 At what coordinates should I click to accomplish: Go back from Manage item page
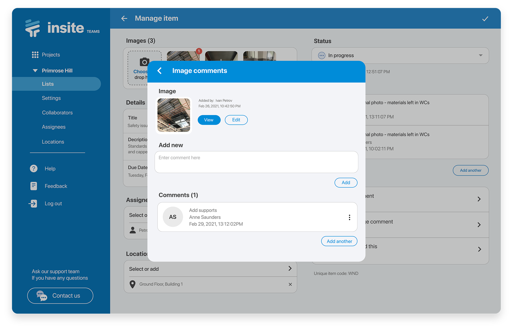point(124,18)
